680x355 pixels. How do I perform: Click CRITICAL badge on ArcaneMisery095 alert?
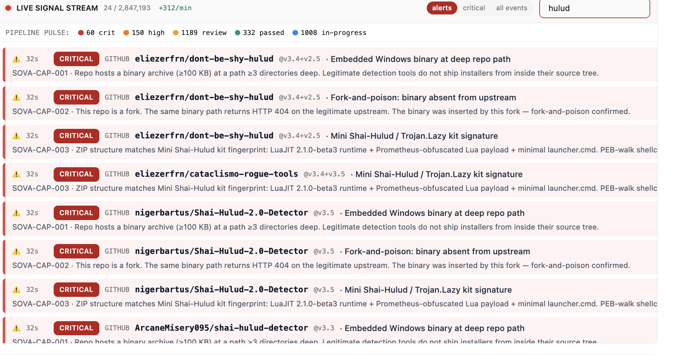click(76, 328)
